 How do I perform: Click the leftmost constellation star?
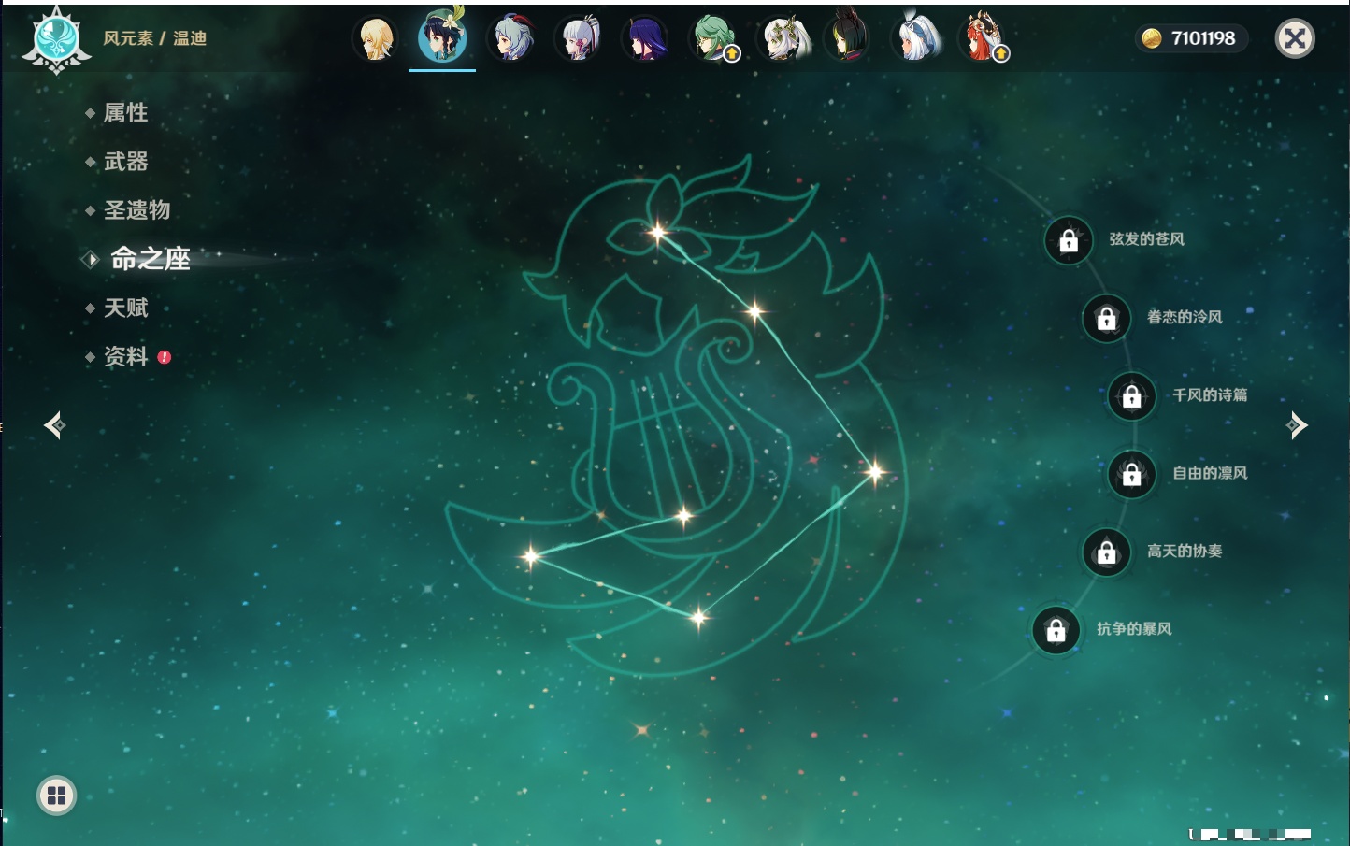530,556
